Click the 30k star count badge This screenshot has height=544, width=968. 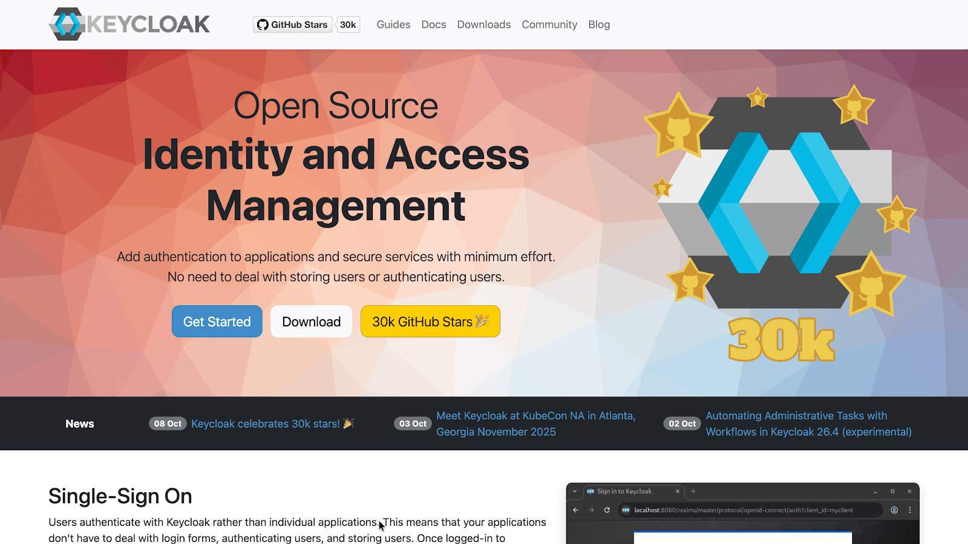pyautogui.click(x=348, y=25)
